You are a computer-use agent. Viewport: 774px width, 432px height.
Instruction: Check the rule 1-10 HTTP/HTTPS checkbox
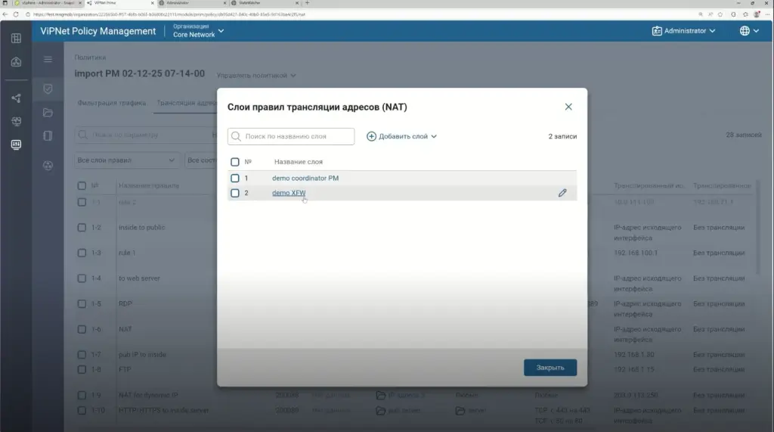pos(82,411)
